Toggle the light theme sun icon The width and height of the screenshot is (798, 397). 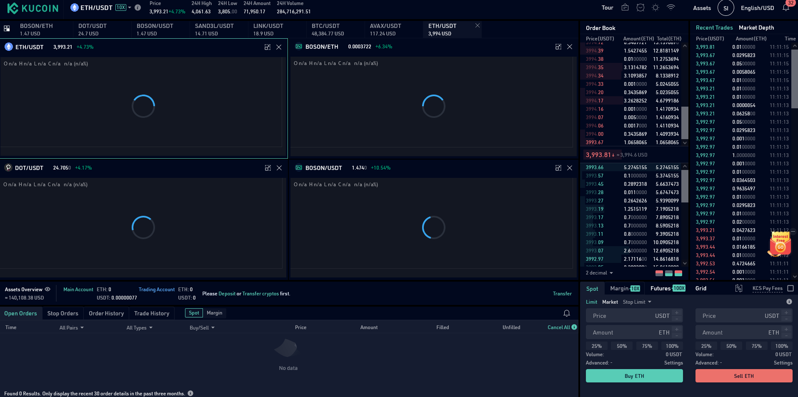click(x=655, y=7)
